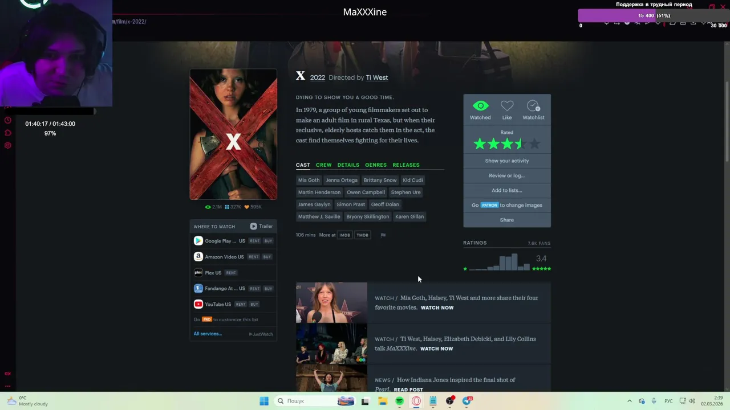Image resolution: width=730 pixels, height=410 pixels.
Task: Click Review or log...
Action: pos(507,175)
